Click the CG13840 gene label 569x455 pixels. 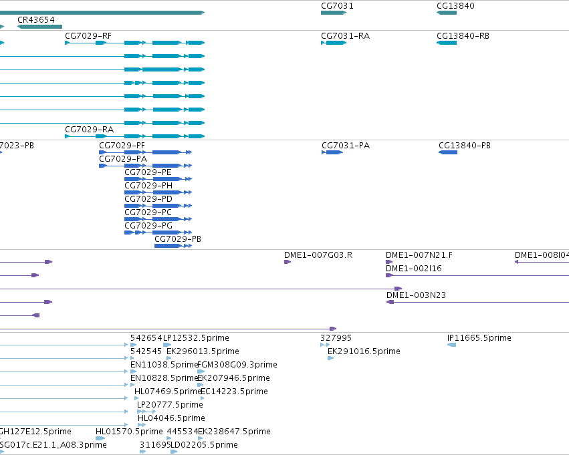(x=455, y=6)
